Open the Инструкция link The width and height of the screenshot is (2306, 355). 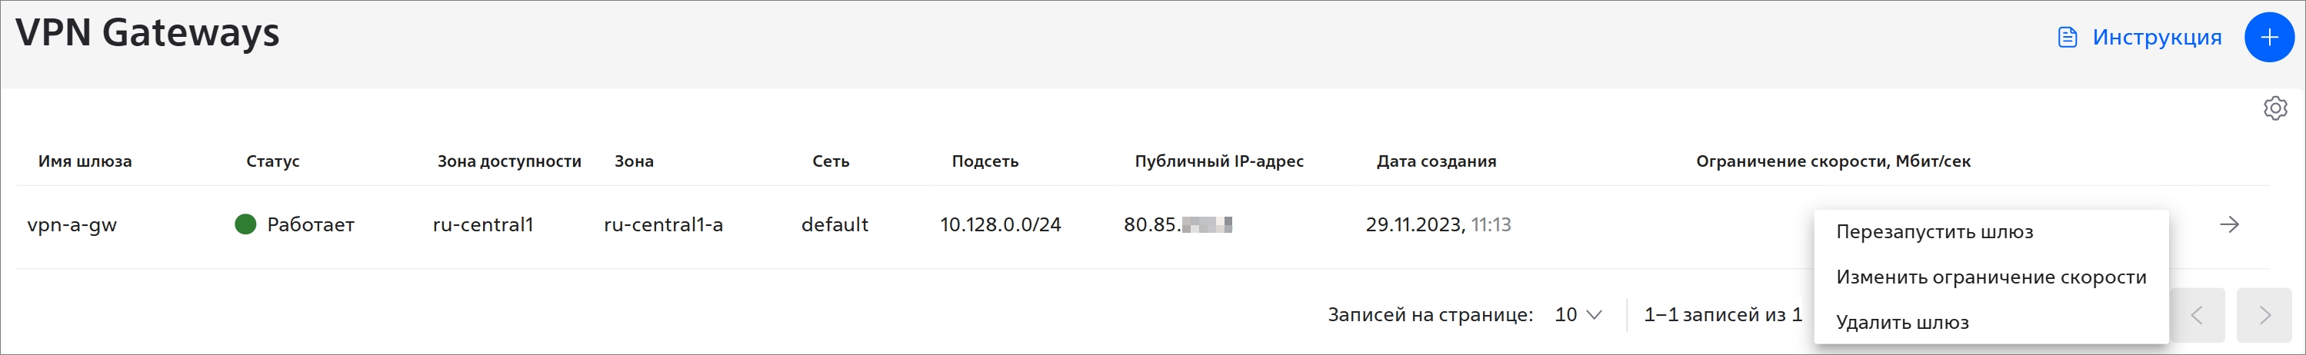pos(2157,38)
